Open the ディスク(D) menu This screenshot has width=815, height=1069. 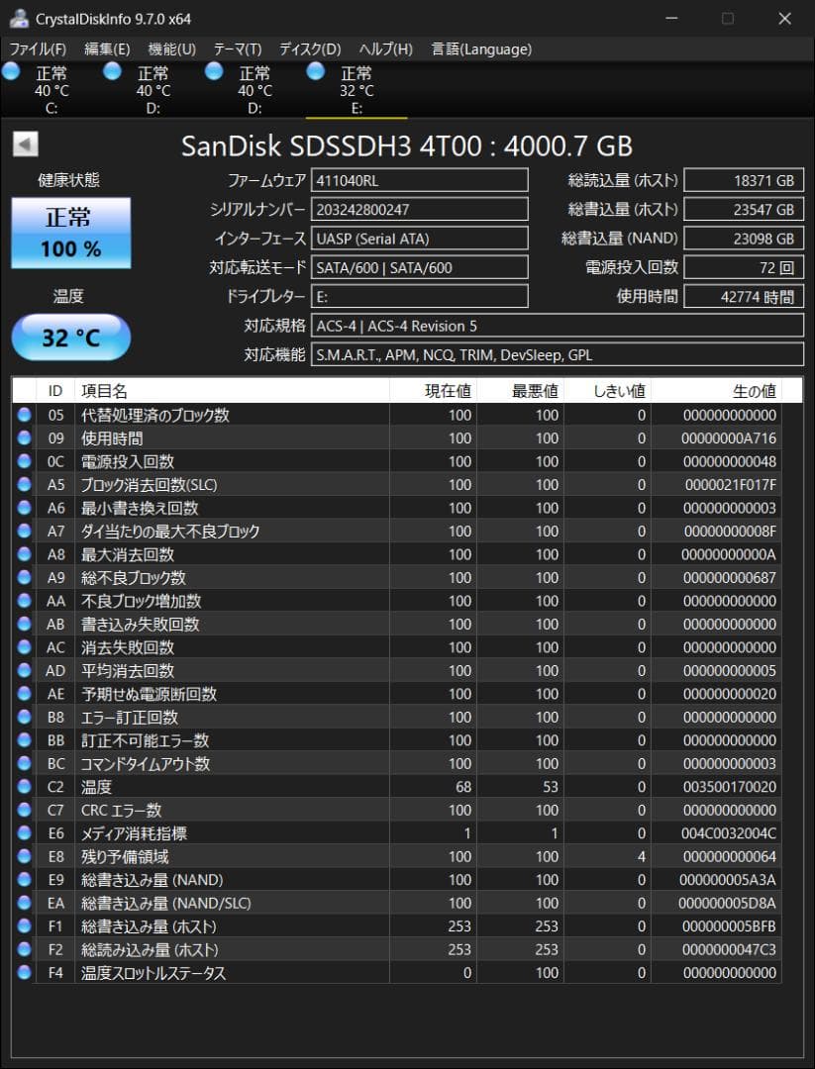click(310, 49)
